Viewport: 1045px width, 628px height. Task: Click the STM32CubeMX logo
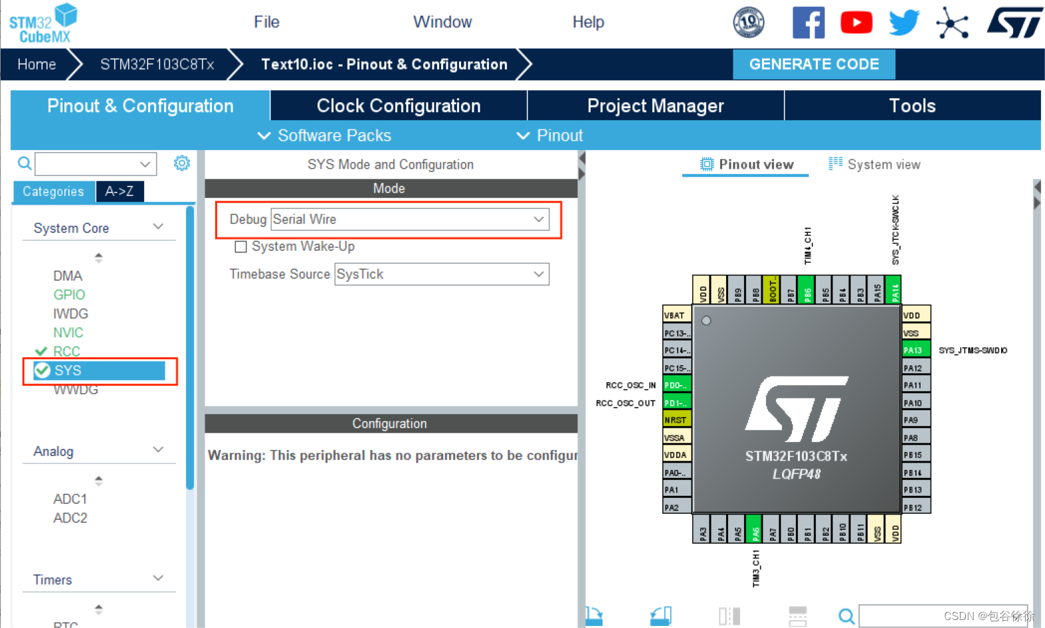(43, 24)
